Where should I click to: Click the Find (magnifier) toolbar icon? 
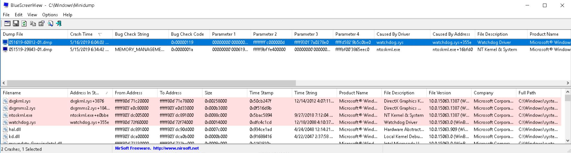click(50, 24)
